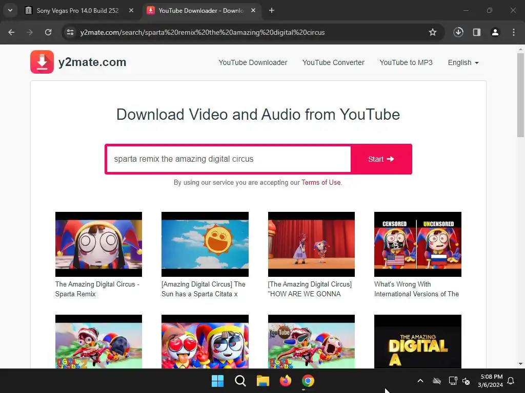Open network display tray icon

point(453,381)
